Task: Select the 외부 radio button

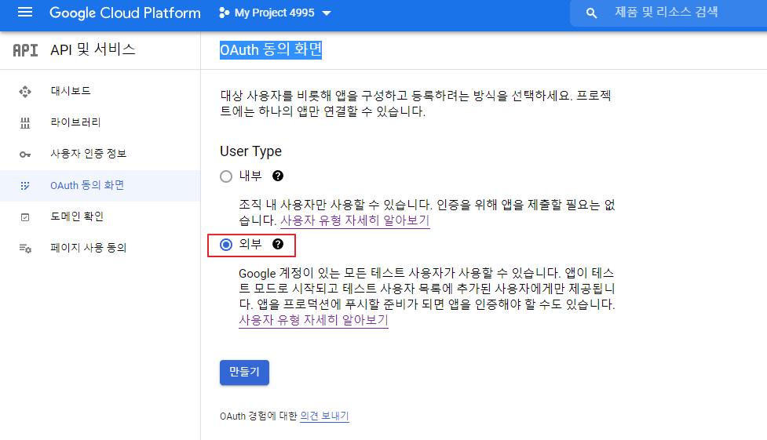Action: coord(226,245)
